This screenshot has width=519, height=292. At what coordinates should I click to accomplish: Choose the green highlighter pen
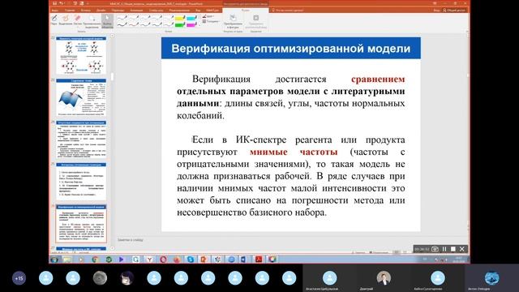pyautogui.click(x=180, y=25)
